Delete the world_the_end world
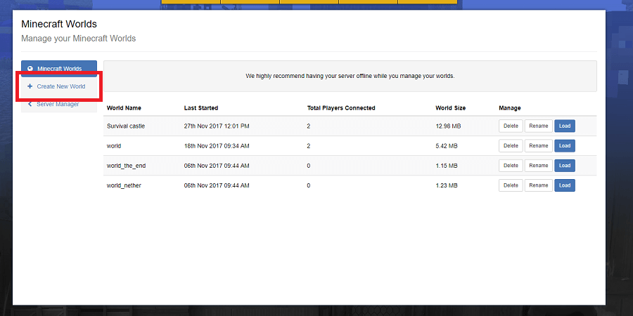The image size is (633, 316). [x=511, y=165]
